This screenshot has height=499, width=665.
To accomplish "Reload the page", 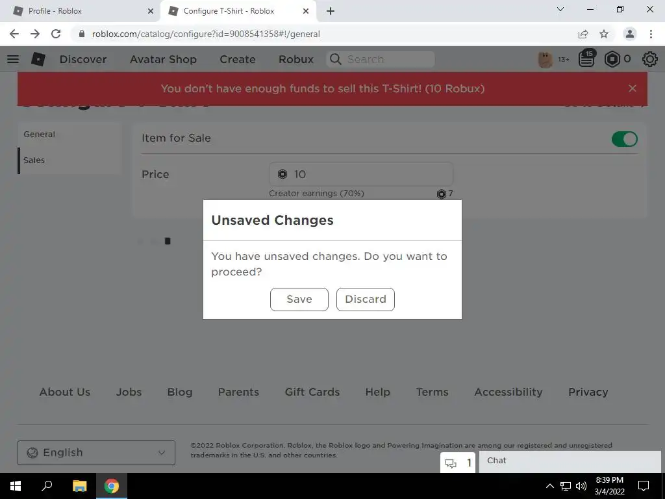I will pyautogui.click(x=56, y=34).
